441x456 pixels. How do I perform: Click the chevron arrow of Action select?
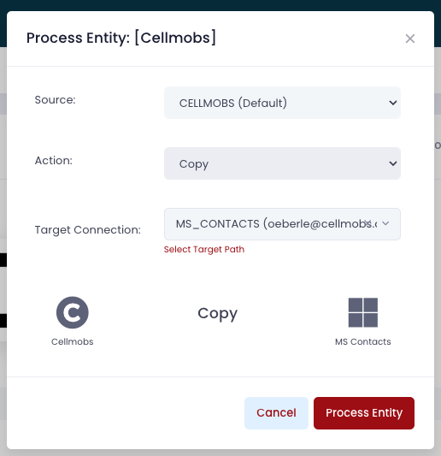pos(393,163)
